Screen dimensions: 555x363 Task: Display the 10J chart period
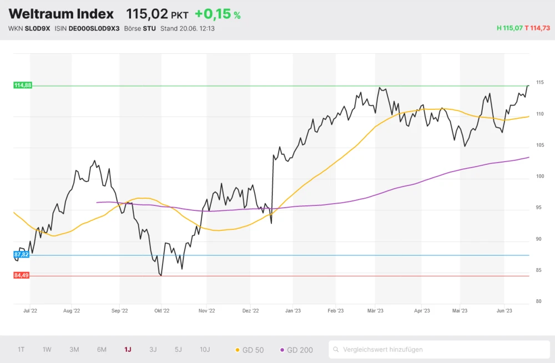click(205, 349)
